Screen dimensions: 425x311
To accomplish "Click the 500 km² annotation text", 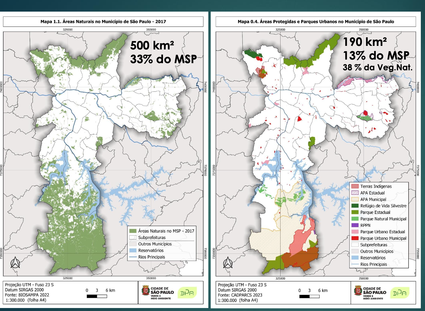I will click(x=152, y=46).
